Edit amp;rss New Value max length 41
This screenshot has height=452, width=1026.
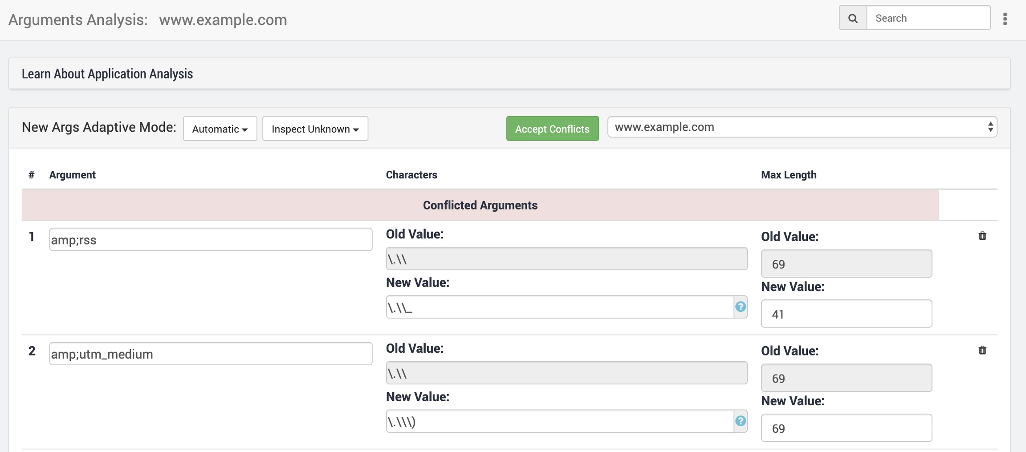846,314
